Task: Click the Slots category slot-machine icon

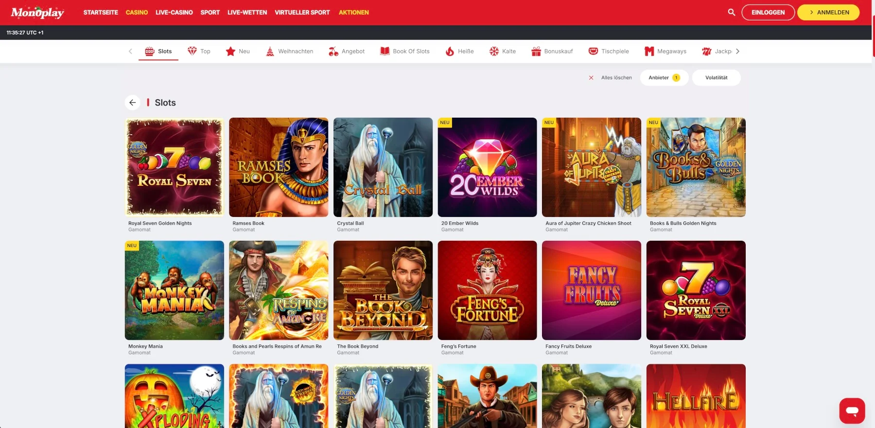Action: [x=150, y=51]
